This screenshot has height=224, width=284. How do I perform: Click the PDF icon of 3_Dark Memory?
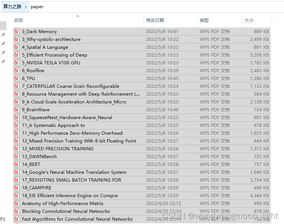pos(17,32)
